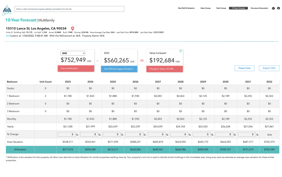Click the red map pin icon
282x177 pixels.
click(x=72, y=28)
